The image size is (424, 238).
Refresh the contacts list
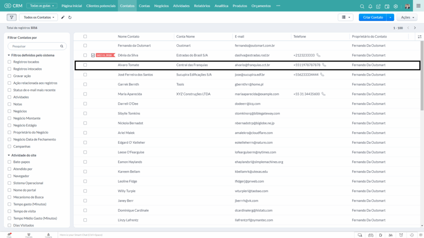(x=70, y=17)
